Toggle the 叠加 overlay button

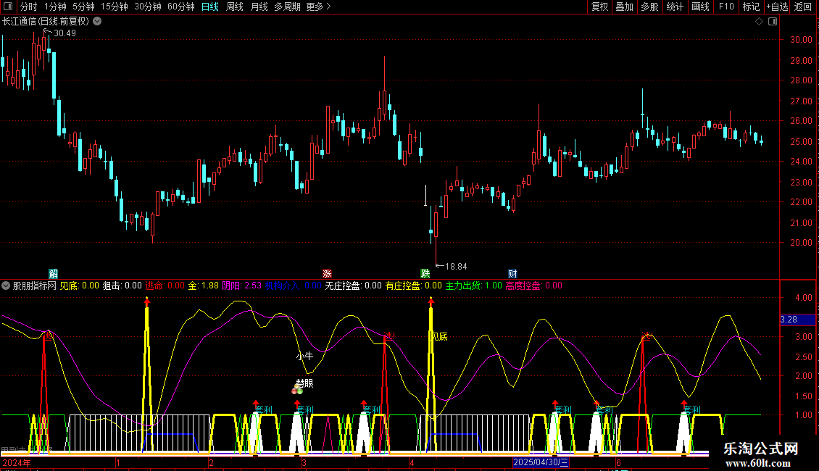click(x=624, y=7)
